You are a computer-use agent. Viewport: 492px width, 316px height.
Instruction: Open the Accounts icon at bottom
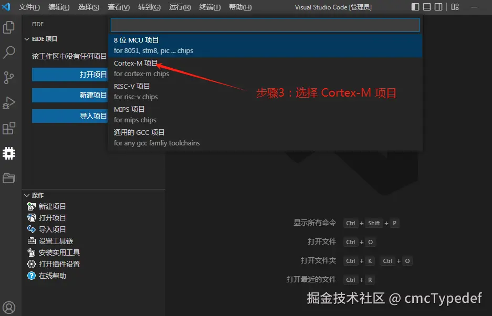(9, 308)
